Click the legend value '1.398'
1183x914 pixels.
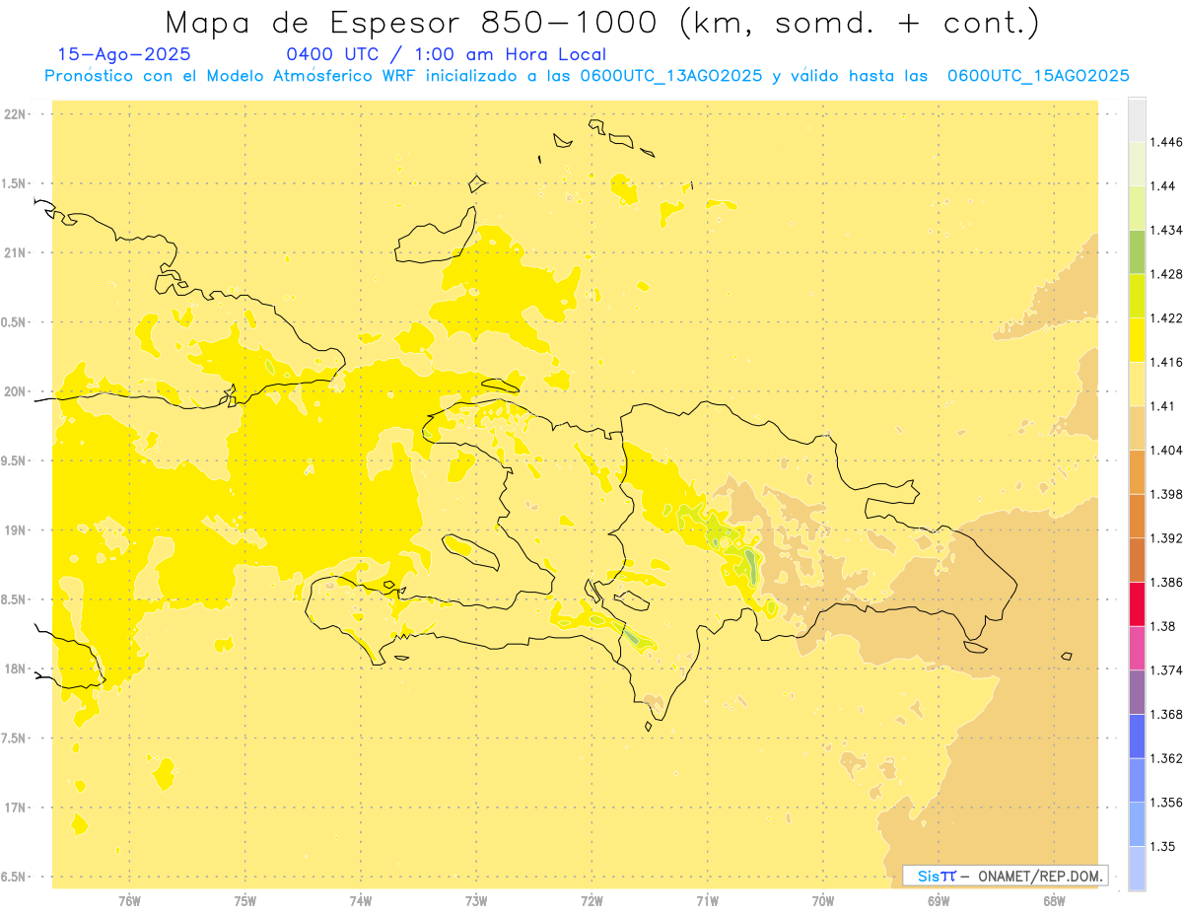click(x=1164, y=494)
